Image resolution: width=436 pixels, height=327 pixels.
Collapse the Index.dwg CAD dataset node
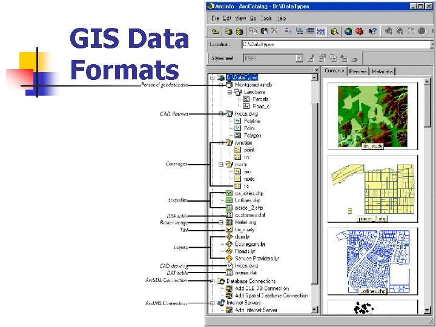point(221,114)
